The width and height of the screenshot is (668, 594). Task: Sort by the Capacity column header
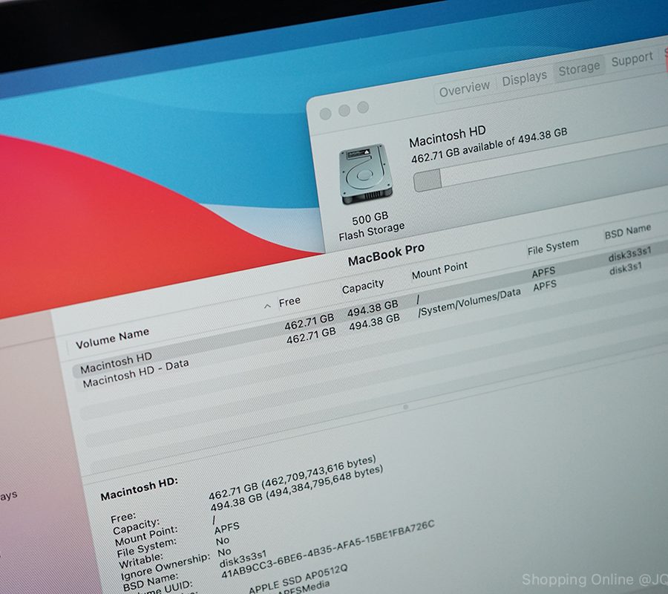click(363, 287)
